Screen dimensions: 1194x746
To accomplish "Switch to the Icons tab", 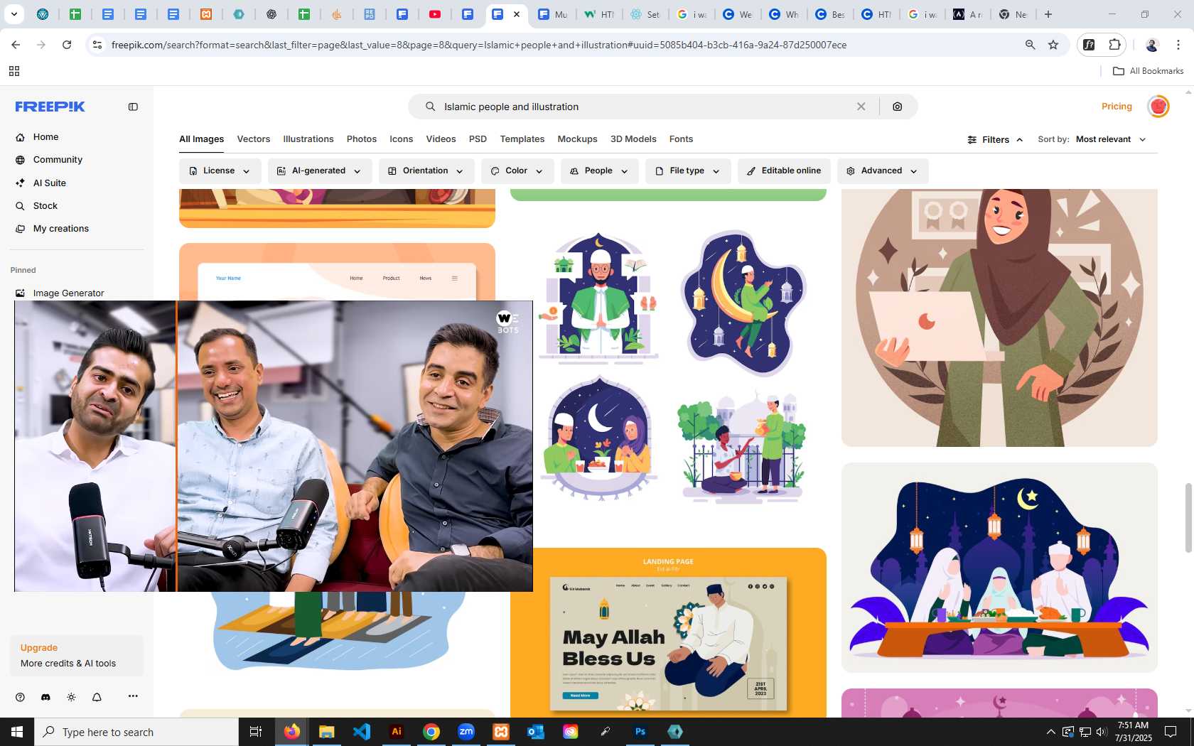I will click(x=401, y=139).
